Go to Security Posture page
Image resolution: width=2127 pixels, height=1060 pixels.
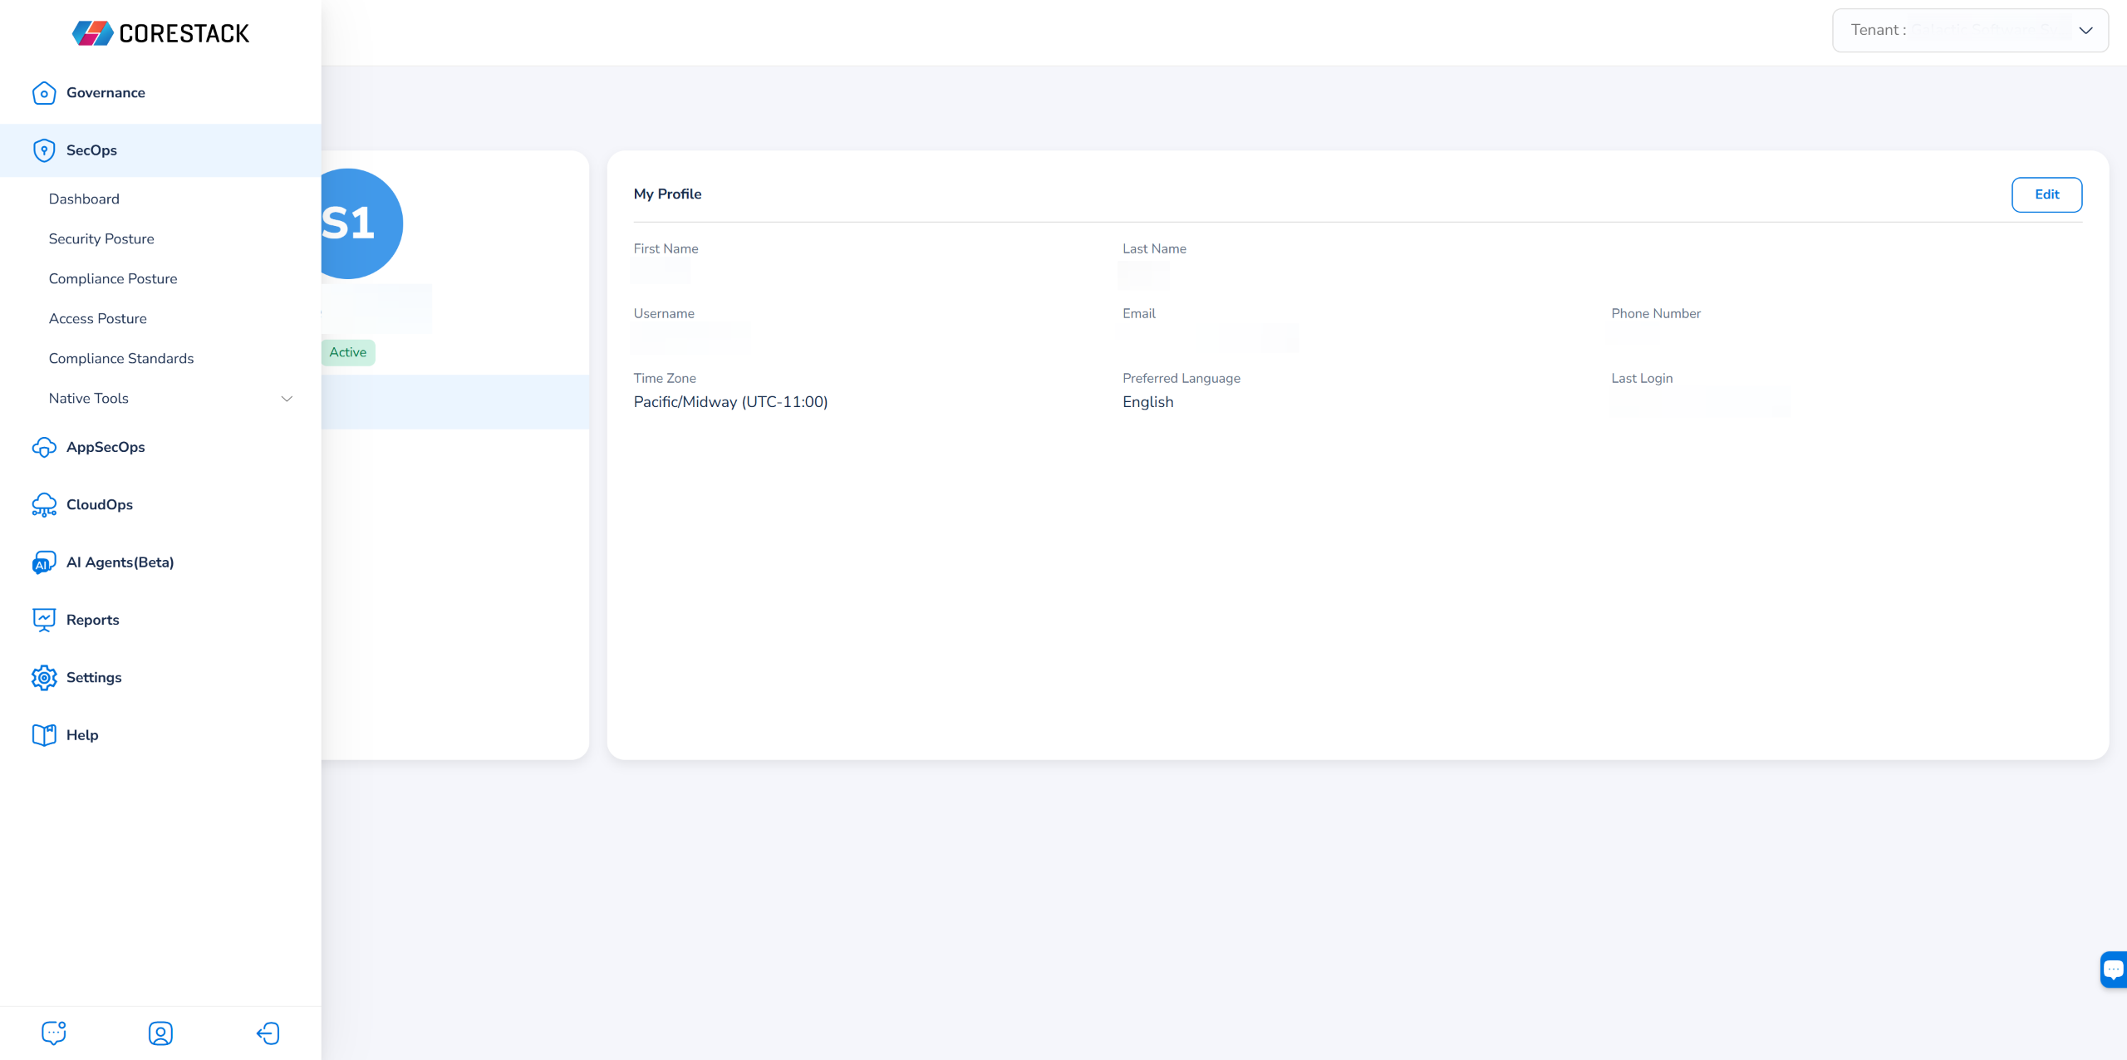click(x=101, y=239)
